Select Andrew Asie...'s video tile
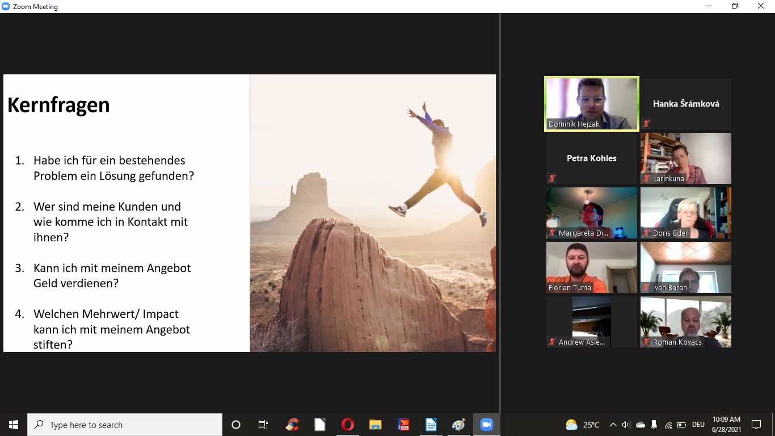 [592, 322]
